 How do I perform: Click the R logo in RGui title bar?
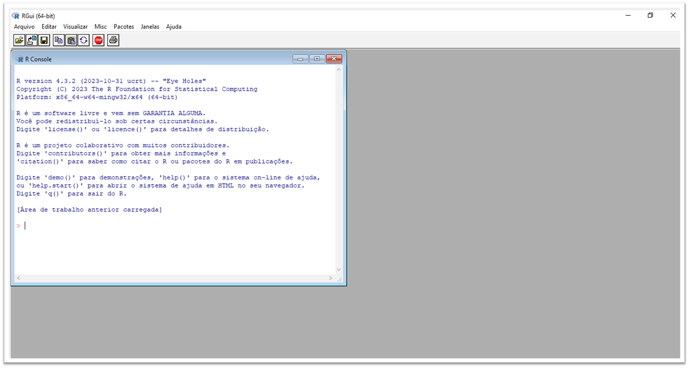(x=15, y=16)
